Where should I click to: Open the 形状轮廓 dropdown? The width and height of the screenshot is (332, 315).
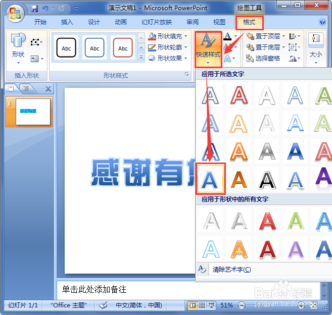pyautogui.click(x=168, y=47)
